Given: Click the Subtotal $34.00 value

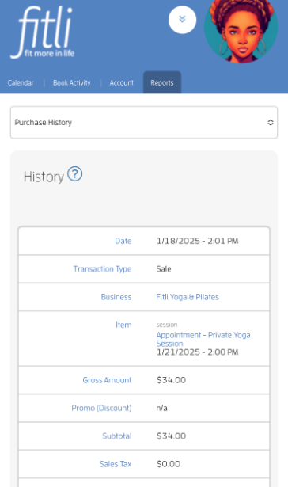Looking at the screenshot, I should pos(171,436).
